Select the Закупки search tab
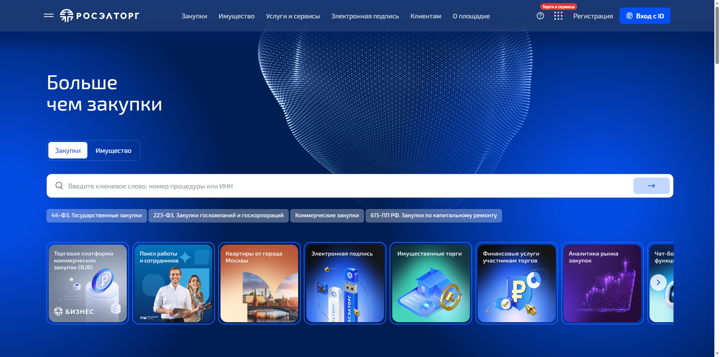720x357 pixels. point(68,150)
